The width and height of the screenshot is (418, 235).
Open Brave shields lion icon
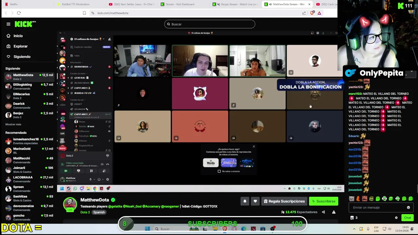312,13
